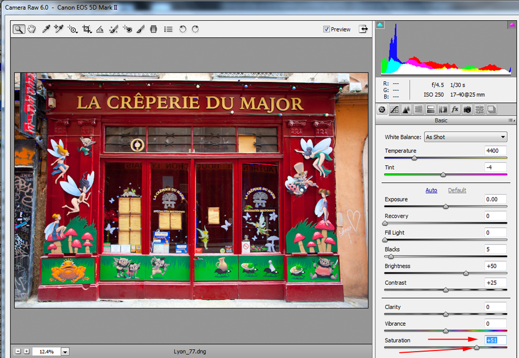This screenshot has width=519, height=358.
Task: Select the Graduated Filter tool
Action: point(153,29)
